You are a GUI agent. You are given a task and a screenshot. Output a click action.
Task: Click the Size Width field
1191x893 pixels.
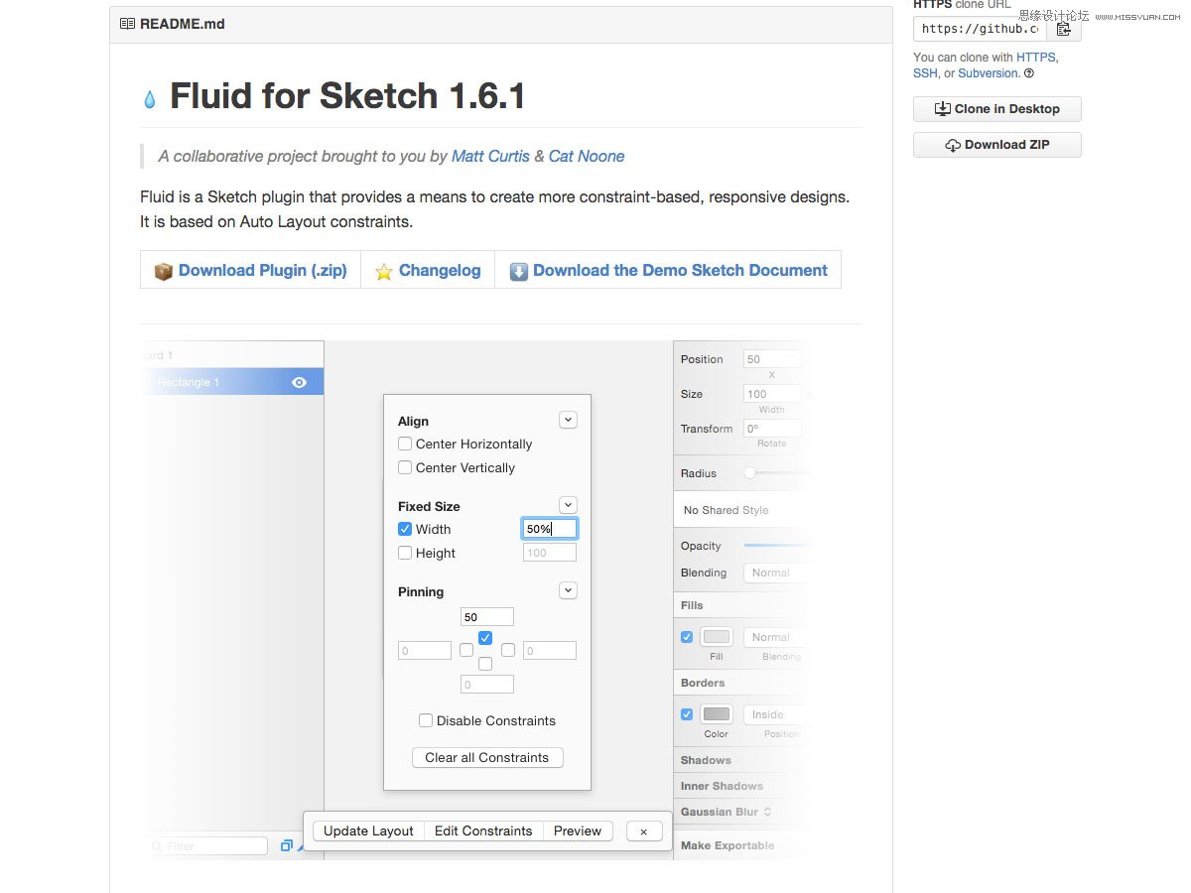[772, 394]
